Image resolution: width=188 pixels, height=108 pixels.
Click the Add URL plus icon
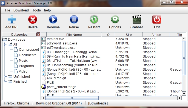12,19
